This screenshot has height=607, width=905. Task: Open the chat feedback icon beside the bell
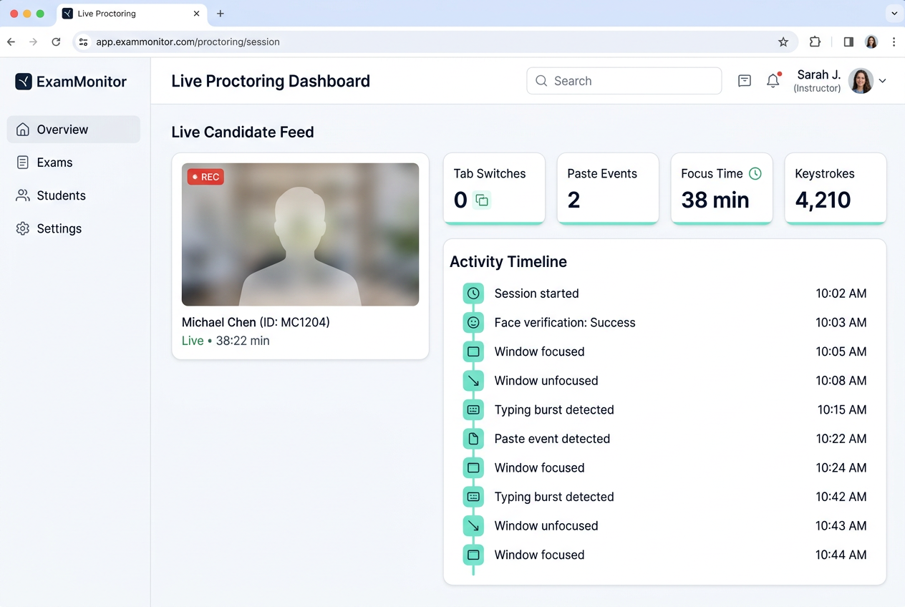coord(744,81)
